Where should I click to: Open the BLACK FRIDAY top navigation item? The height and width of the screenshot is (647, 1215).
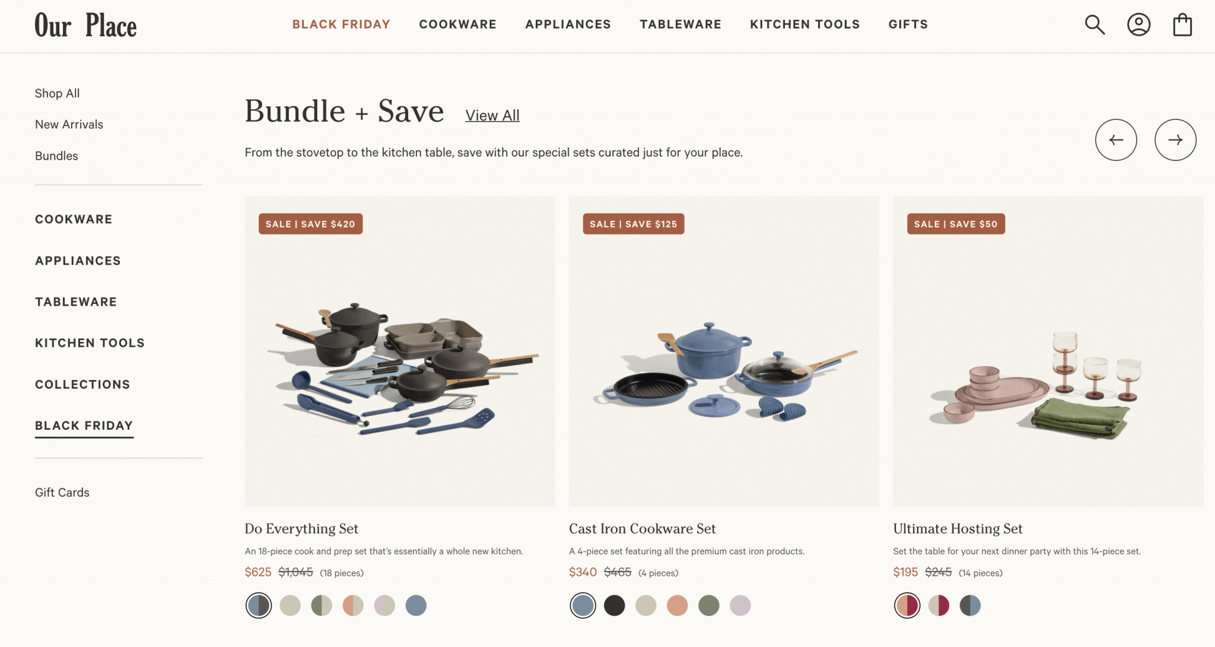tap(341, 24)
